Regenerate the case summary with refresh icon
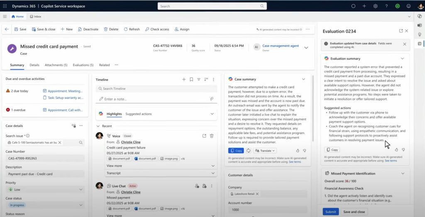The height and width of the screenshot is (217, 425). point(249,151)
